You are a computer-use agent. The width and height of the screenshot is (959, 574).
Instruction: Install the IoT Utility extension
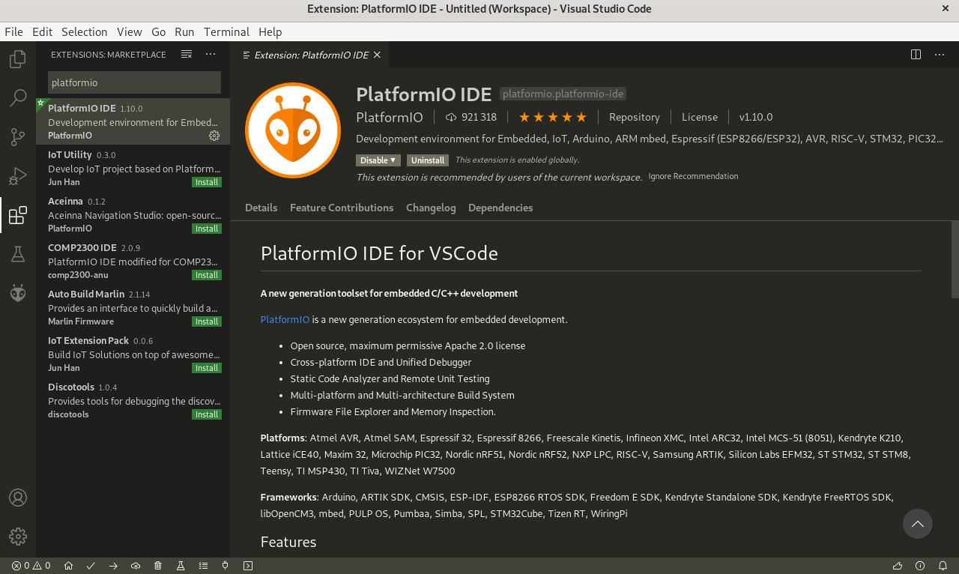coord(206,182)
